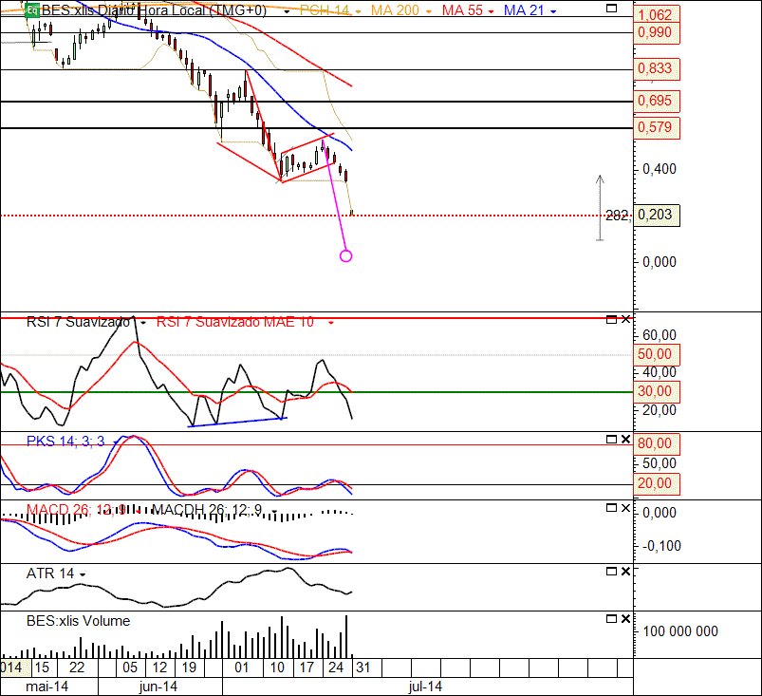Close the ATR 14 panel

coord(626,572)
